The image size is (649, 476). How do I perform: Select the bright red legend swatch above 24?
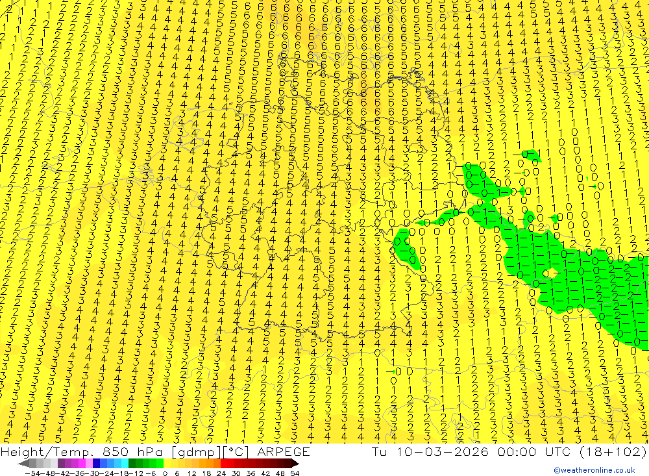pos(224,463)
